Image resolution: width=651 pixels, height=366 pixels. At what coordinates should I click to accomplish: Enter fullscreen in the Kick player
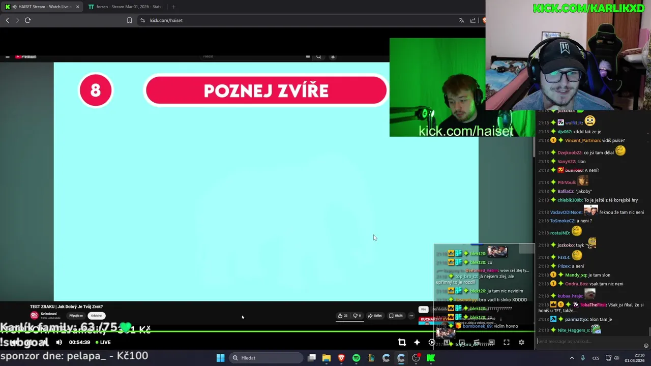click(507, 342)
